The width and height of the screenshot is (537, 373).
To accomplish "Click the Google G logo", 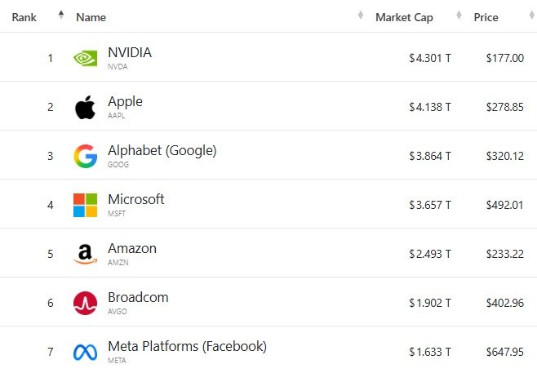I will coord(85,156).
